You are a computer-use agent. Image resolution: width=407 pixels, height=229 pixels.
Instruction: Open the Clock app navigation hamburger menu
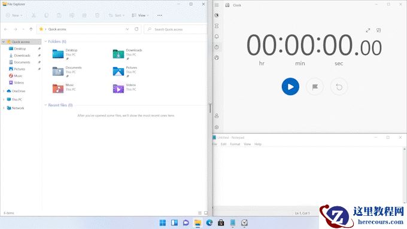217,5
